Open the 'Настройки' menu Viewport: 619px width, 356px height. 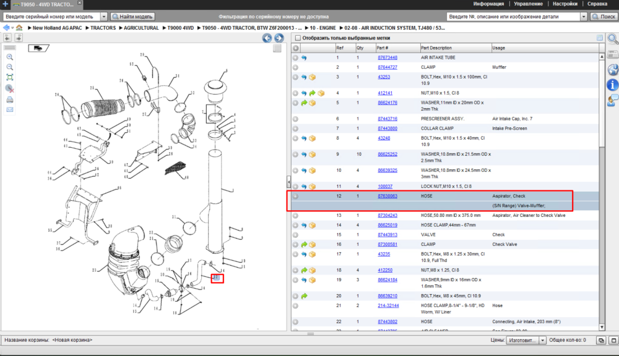(565, 4)
